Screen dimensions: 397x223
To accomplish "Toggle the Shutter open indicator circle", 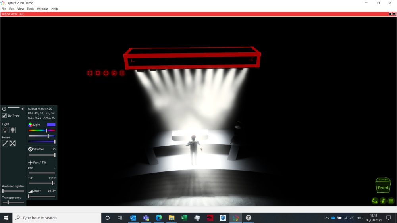I will click(54, 149).
